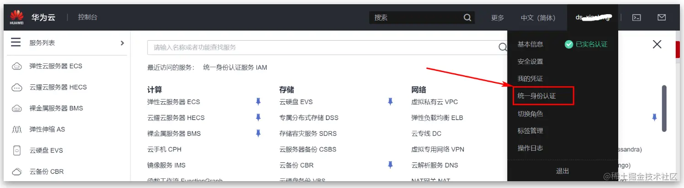This screenshot has height=188, width=684.
Task: Click the service panel vertical scrollbar
Action: (x=664, y=109)
